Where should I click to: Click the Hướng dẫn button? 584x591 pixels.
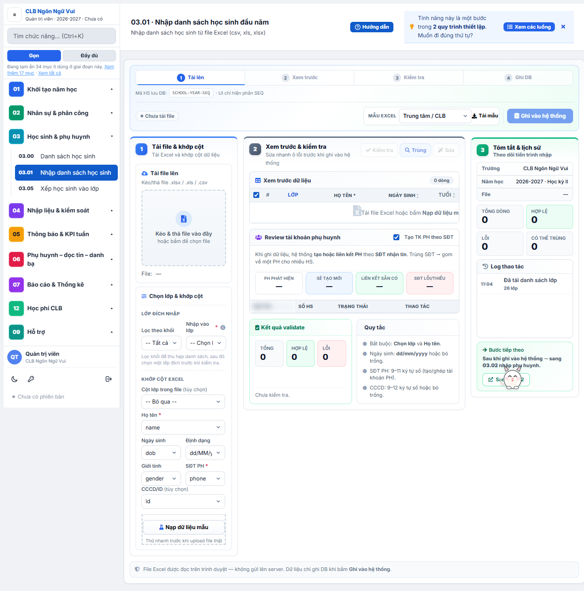pyautogui.click(x=372, y=27)
